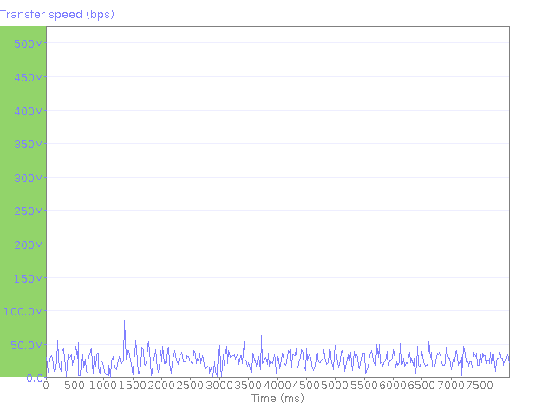Viewport: 555px width, 416px height.
Task: Click the 3500 x-axis tick label
Action: coord(248,386)
